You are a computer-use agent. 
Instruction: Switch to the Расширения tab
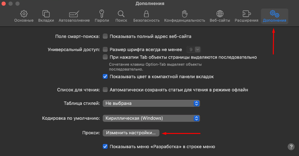246,16
